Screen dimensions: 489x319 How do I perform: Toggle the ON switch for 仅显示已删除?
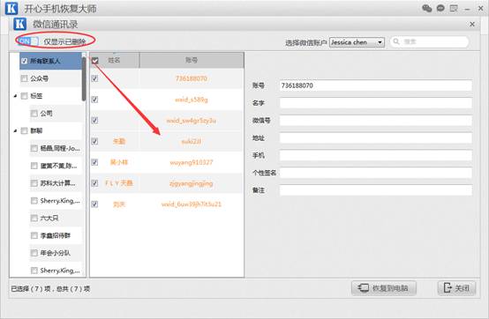tap(28, 41)
